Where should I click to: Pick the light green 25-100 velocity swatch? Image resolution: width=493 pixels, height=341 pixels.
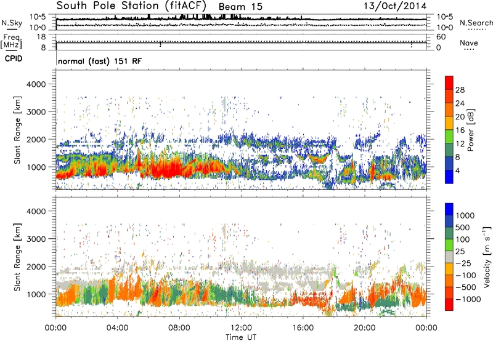tap(449, 245)
